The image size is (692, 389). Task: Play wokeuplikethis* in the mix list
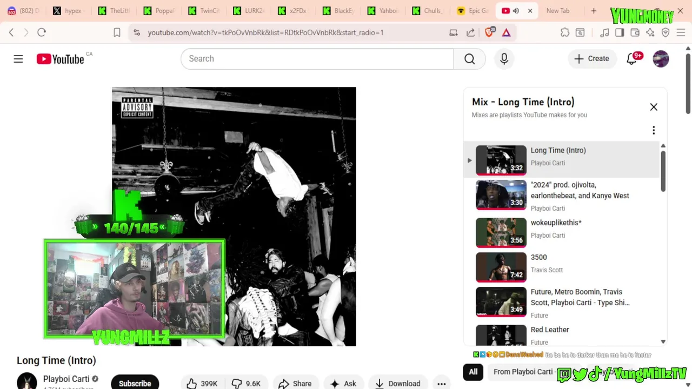click(562, 232)
